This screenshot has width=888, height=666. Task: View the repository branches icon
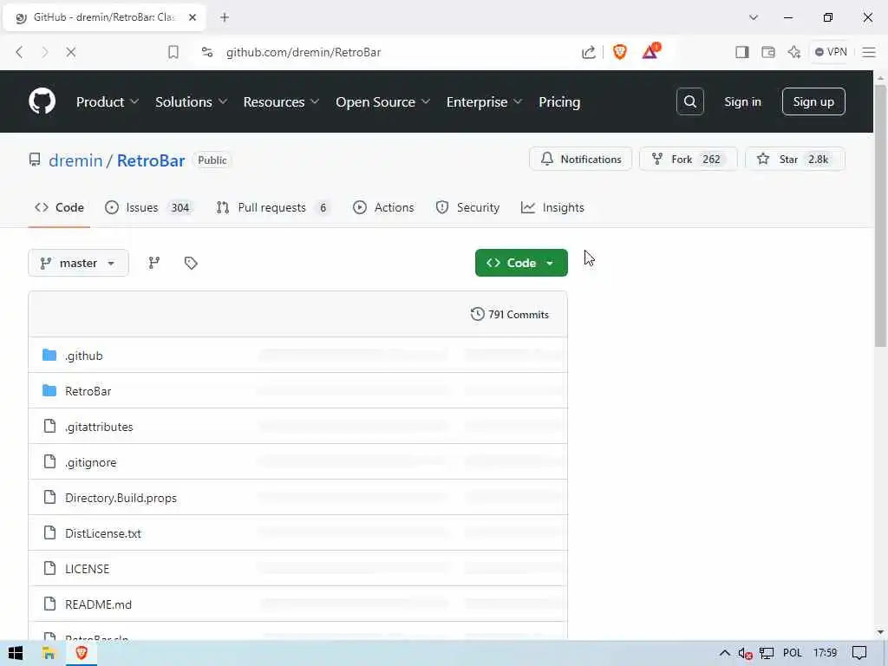coord(154,263)
